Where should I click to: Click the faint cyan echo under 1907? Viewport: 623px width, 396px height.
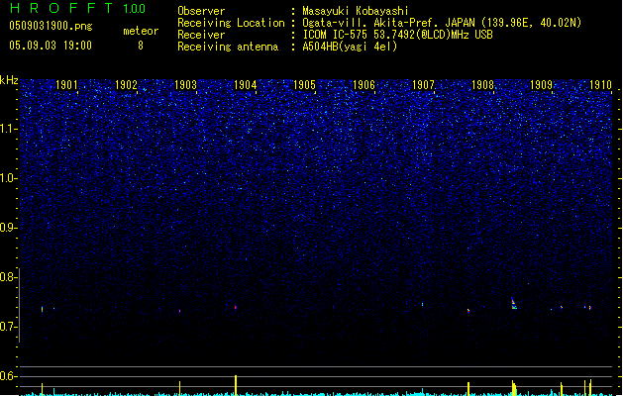pyautogui.click(x=422, y=304)
